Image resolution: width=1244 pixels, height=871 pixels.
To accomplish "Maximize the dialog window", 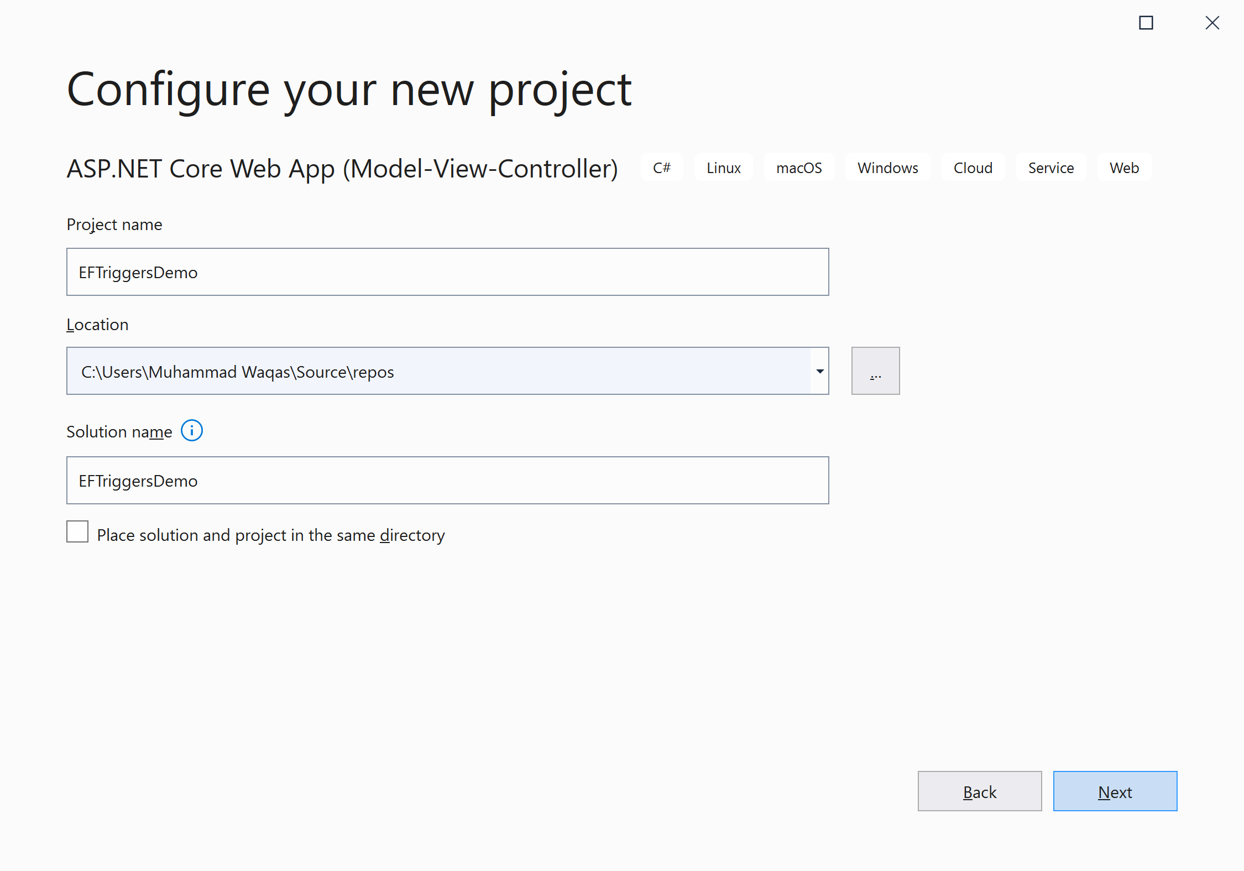I will pyautogui.click(x=1146, y=23).
